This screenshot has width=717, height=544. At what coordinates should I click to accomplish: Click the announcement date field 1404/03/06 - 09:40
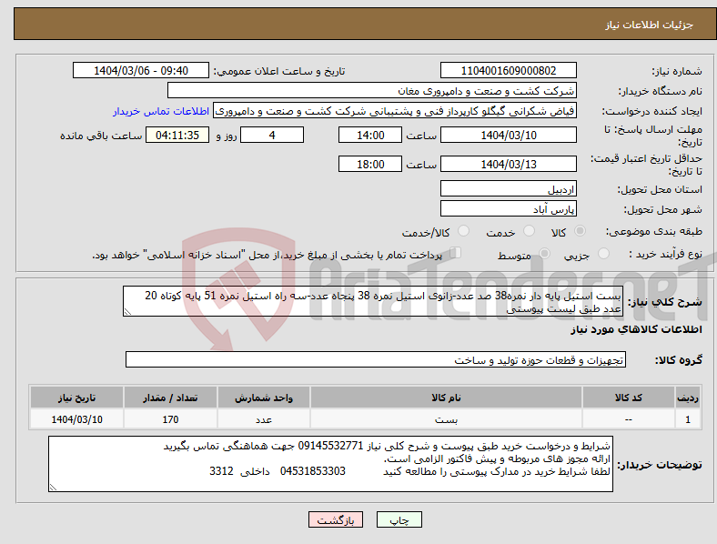(x=141, y=70)
